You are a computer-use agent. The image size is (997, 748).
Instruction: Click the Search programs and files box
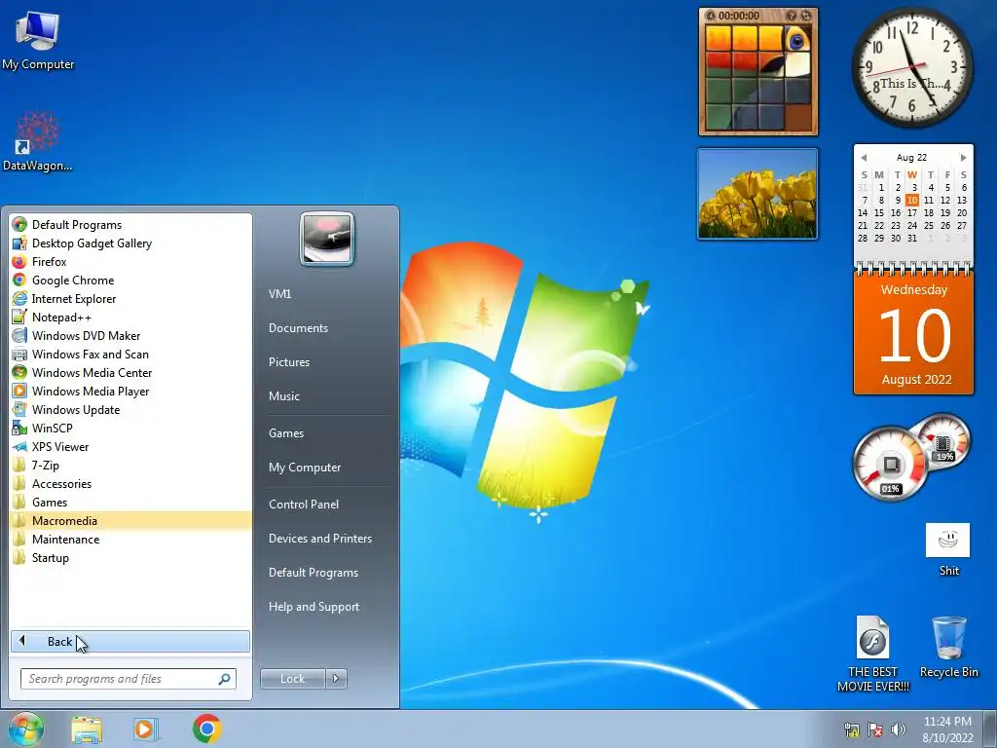click(128, 679)
